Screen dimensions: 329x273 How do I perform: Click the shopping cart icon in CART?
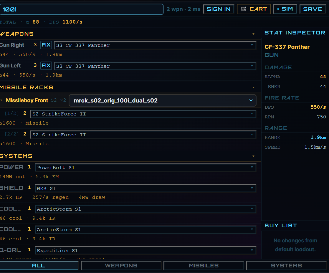pos(243,9)
